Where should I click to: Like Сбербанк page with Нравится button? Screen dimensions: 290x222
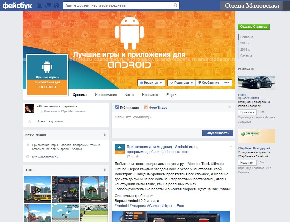pyautogui.click(x=247, y=162)
